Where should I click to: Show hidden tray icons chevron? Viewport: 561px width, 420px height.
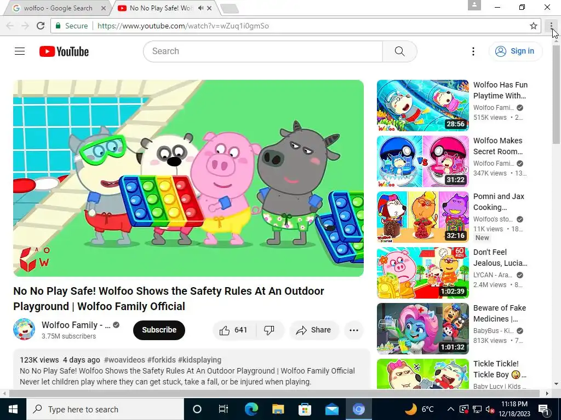pyautogui.click(x=451, y=409)
